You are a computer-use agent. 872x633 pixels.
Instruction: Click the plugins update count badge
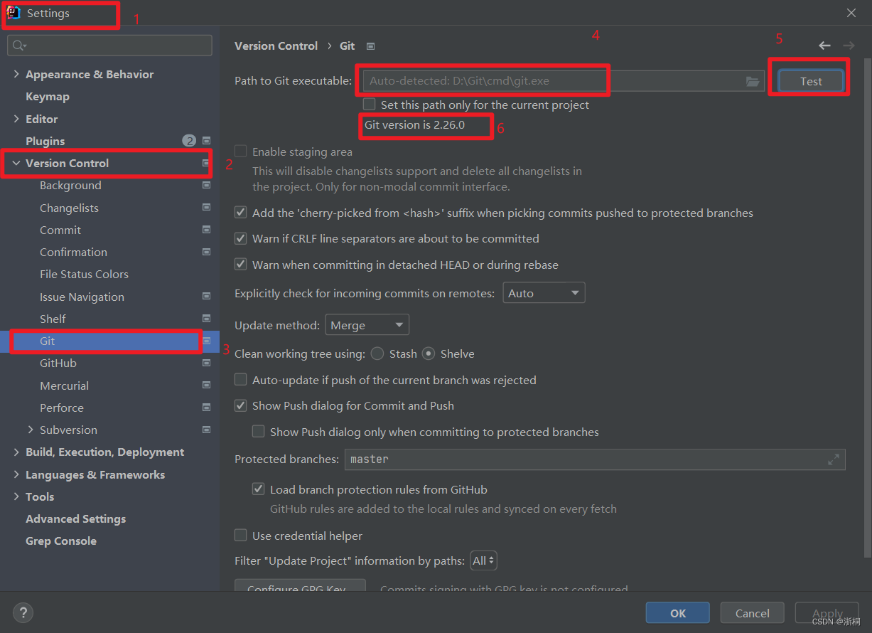(189, 141)
